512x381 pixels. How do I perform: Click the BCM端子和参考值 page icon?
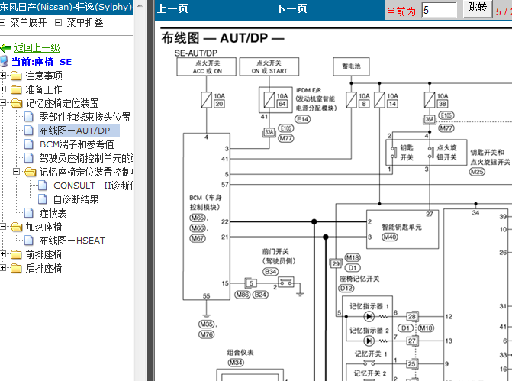29,144
